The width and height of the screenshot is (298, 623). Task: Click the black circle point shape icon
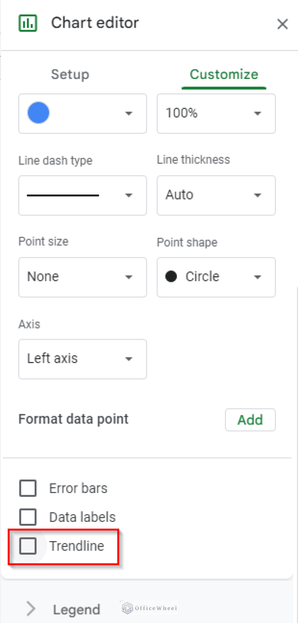171,276
